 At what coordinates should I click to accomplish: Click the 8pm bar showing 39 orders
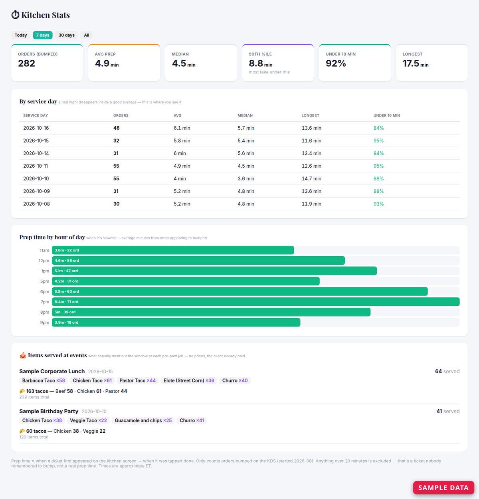click(211, 312)
